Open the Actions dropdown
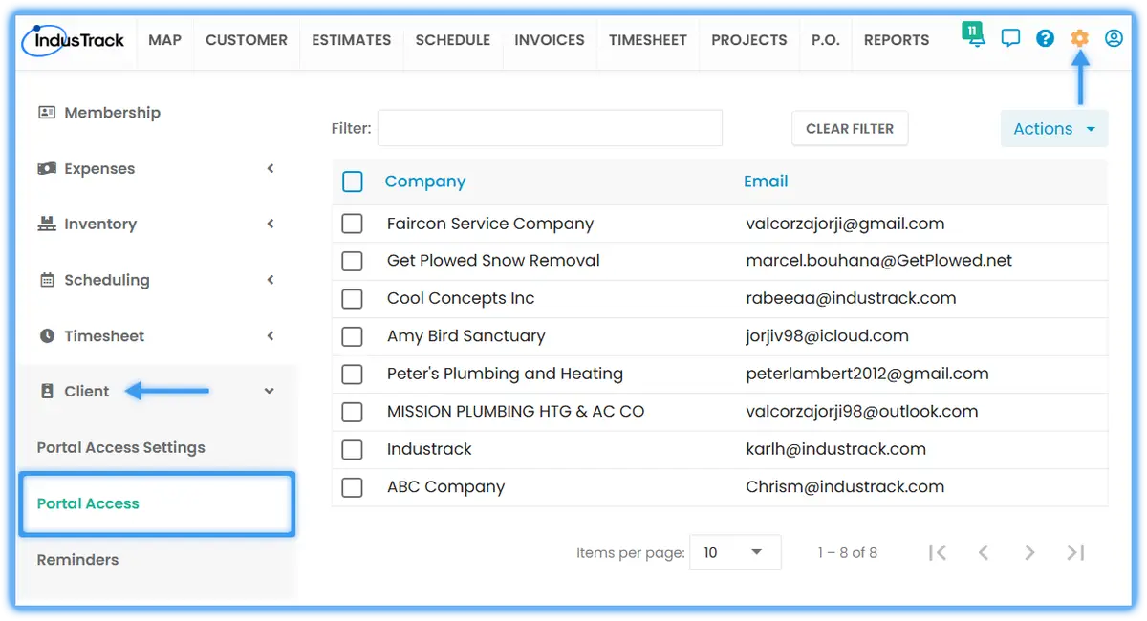 coord(1054,129)
